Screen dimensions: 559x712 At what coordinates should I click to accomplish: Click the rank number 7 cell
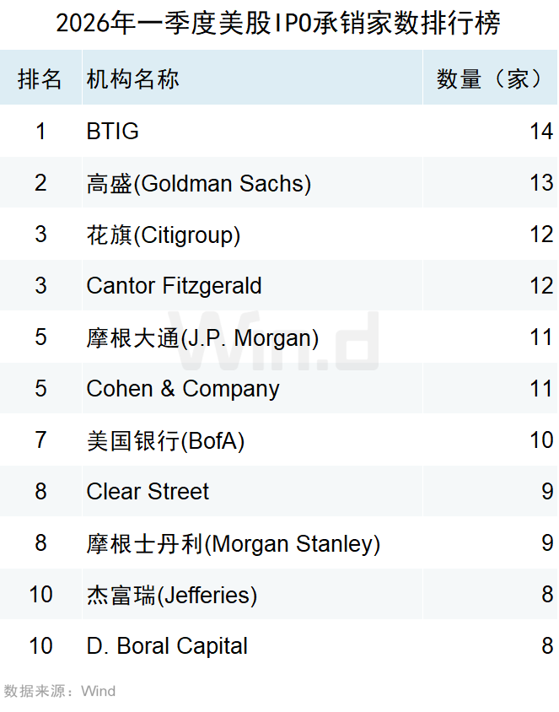tap(40, 441)
